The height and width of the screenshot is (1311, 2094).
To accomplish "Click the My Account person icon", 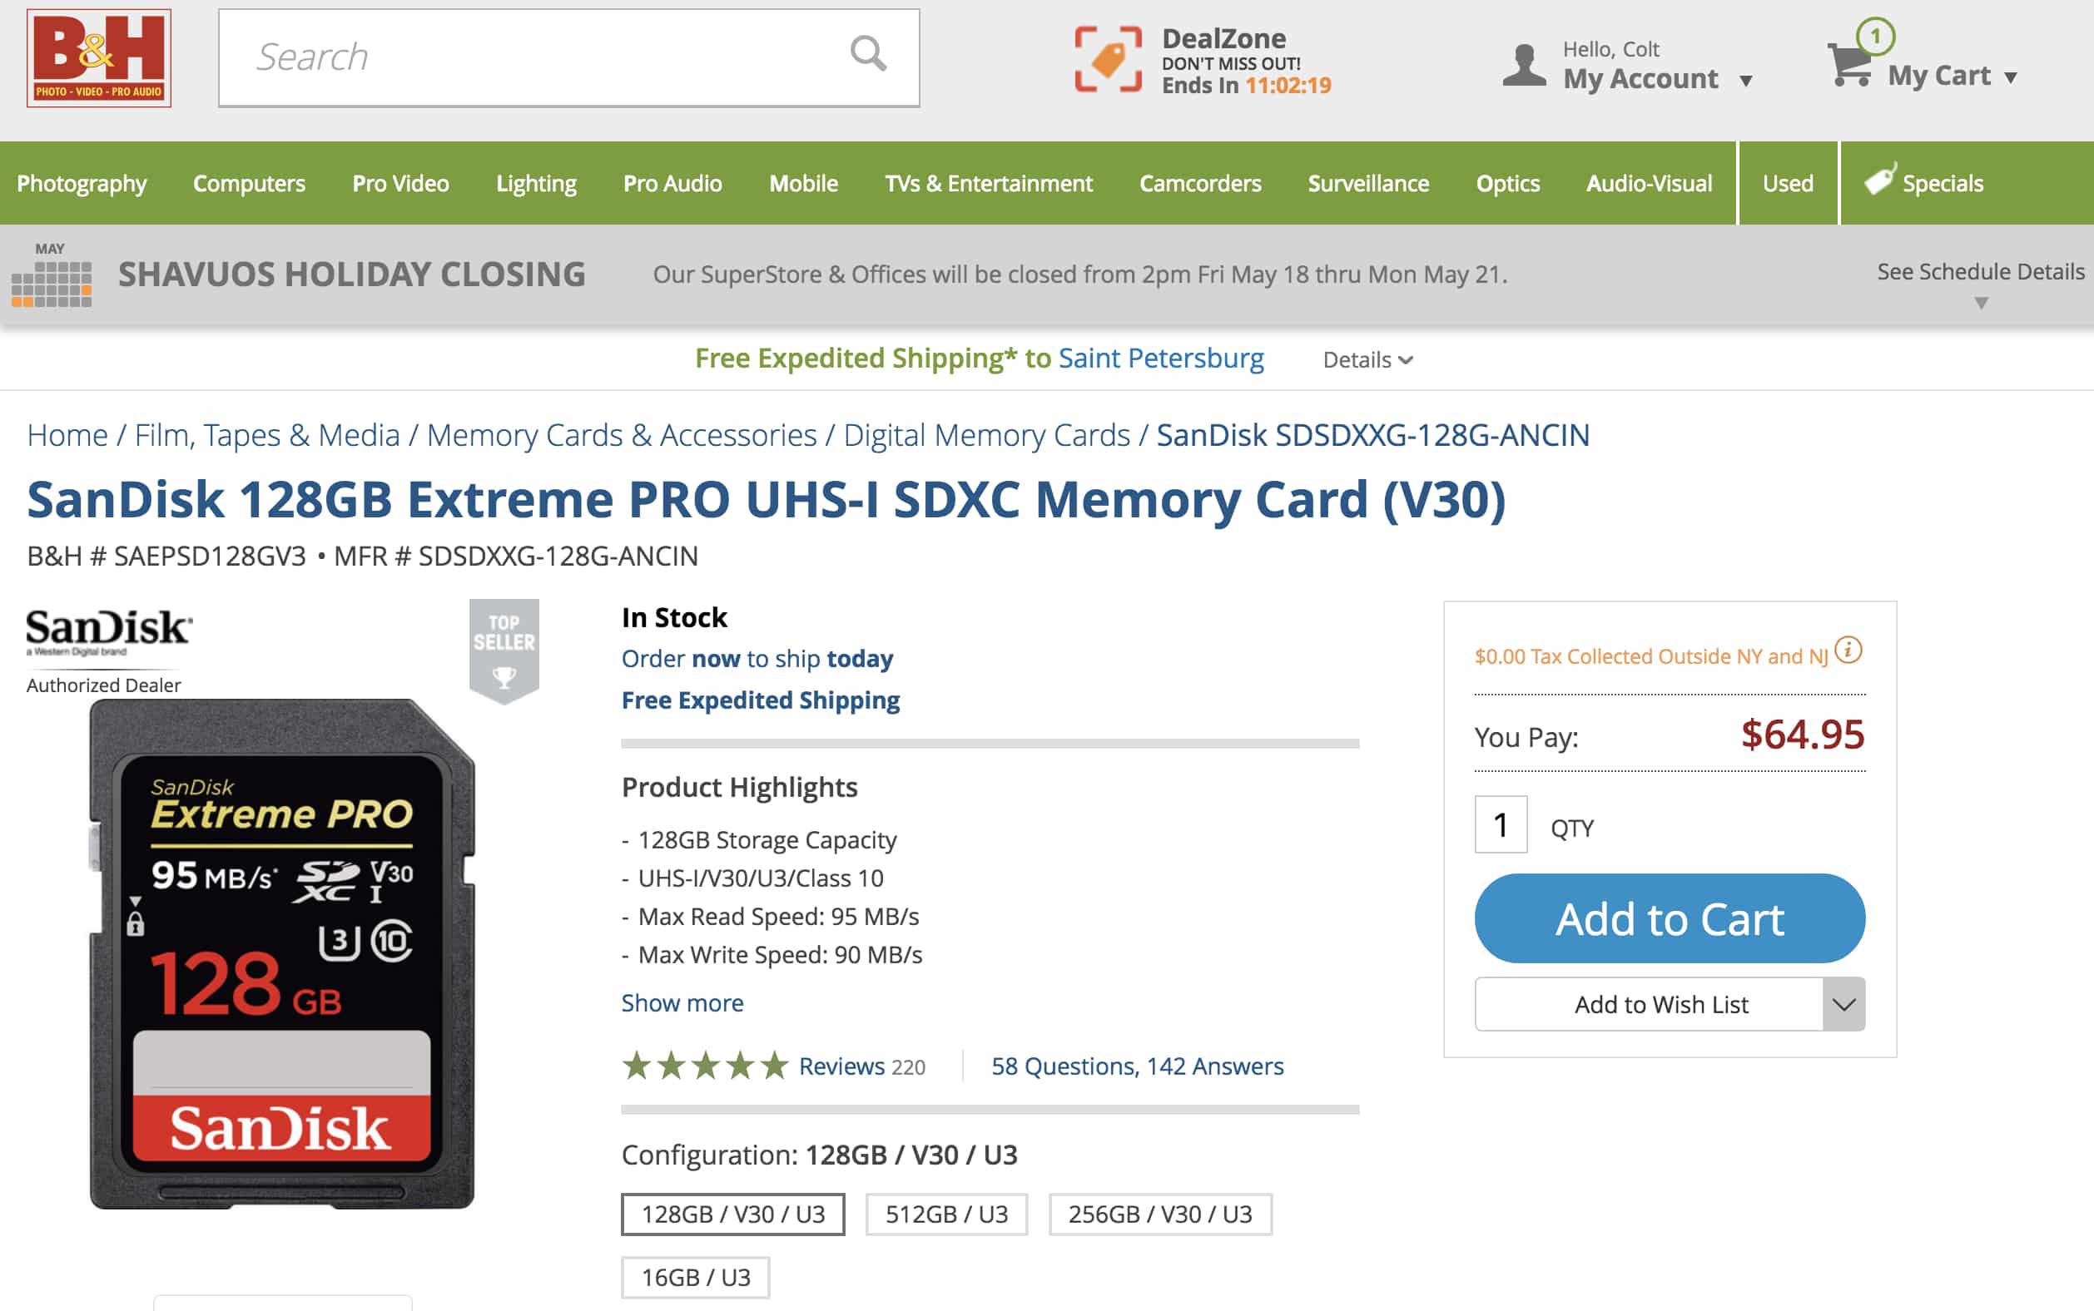I will (x=1523, y=62).
